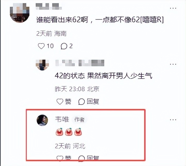The height and width of the screenshot is (166, 186).
Task: Tap 回复 under the 42的状态 comment
Action: tap(93, 102)
